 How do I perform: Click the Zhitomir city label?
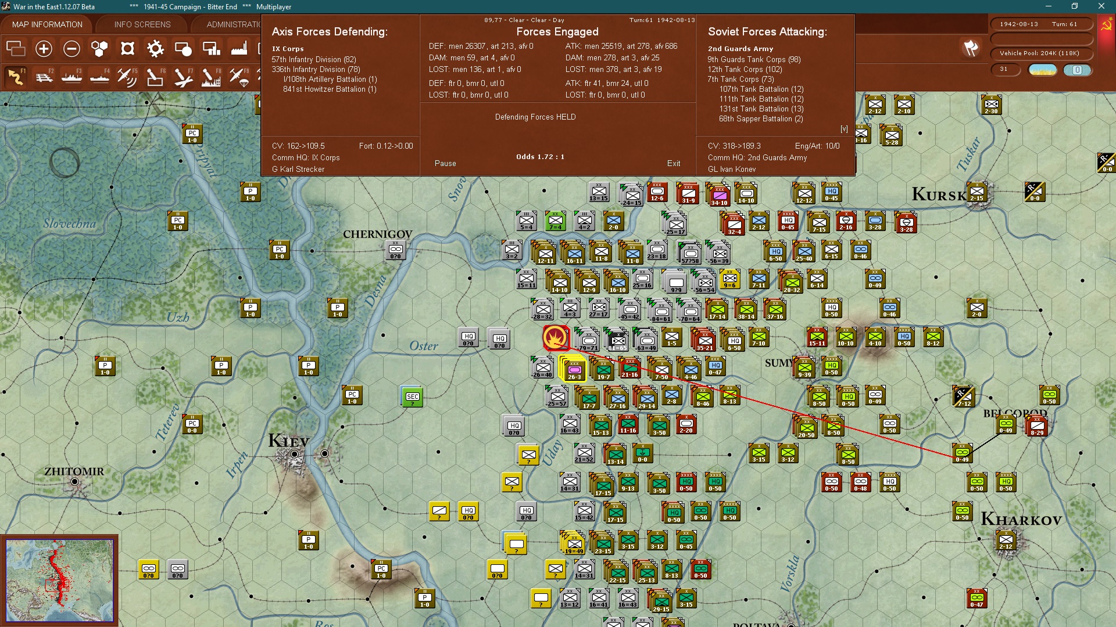pyautogui.click(x=74, y=471)
